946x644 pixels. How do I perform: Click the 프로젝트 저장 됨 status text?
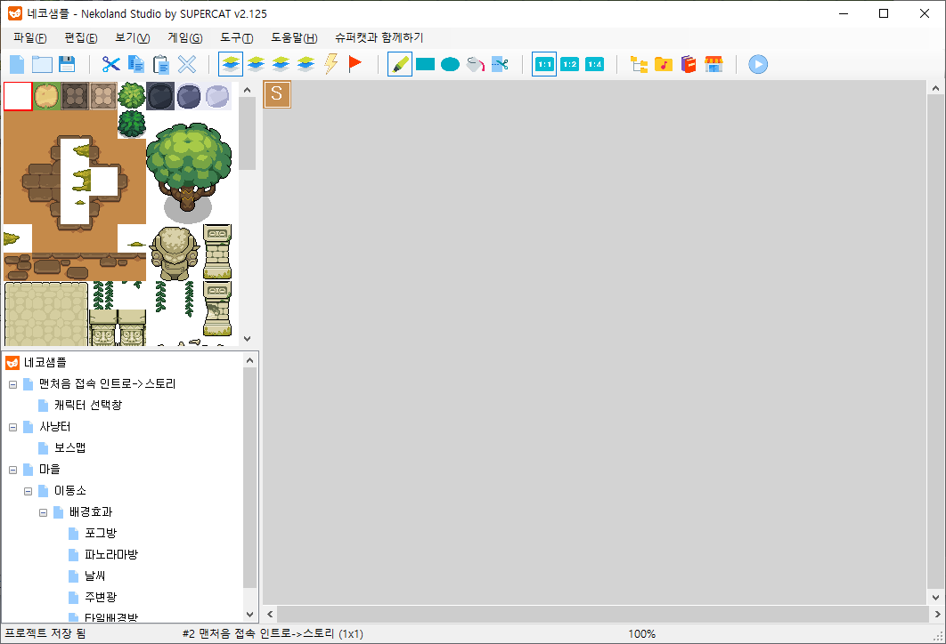45,633
